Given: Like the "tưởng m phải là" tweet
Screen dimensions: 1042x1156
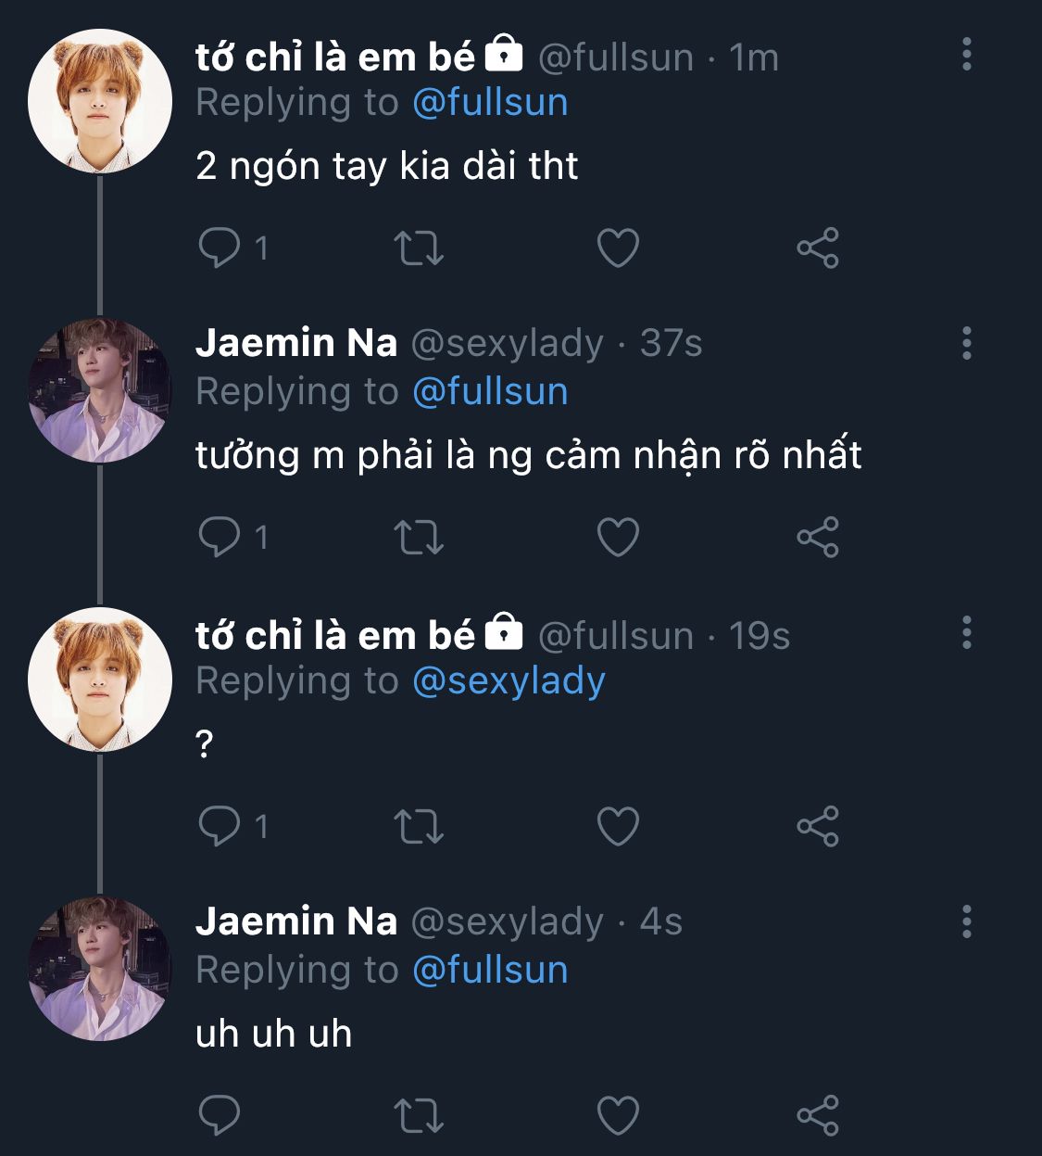Looking at the screenshot, I should click(x=618, y=537).
